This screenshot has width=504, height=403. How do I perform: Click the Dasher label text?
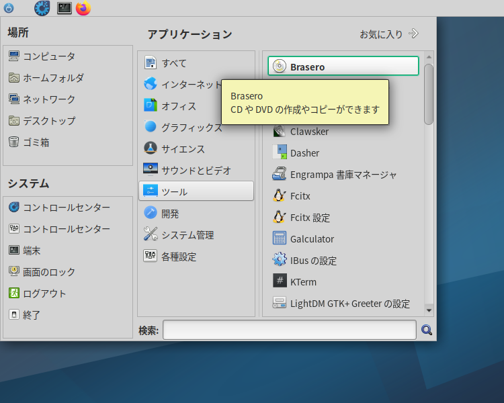tap(304, 153)
